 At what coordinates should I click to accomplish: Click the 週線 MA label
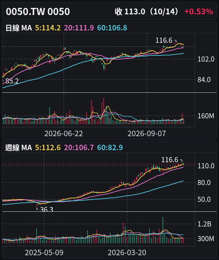(18, 147)
